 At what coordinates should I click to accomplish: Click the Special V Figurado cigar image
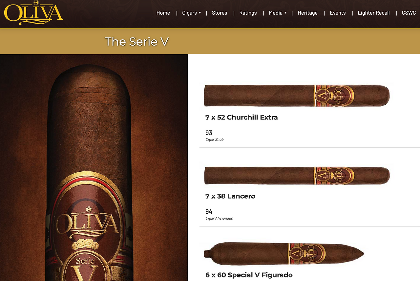pyautogui.click(x=284, y=254)
